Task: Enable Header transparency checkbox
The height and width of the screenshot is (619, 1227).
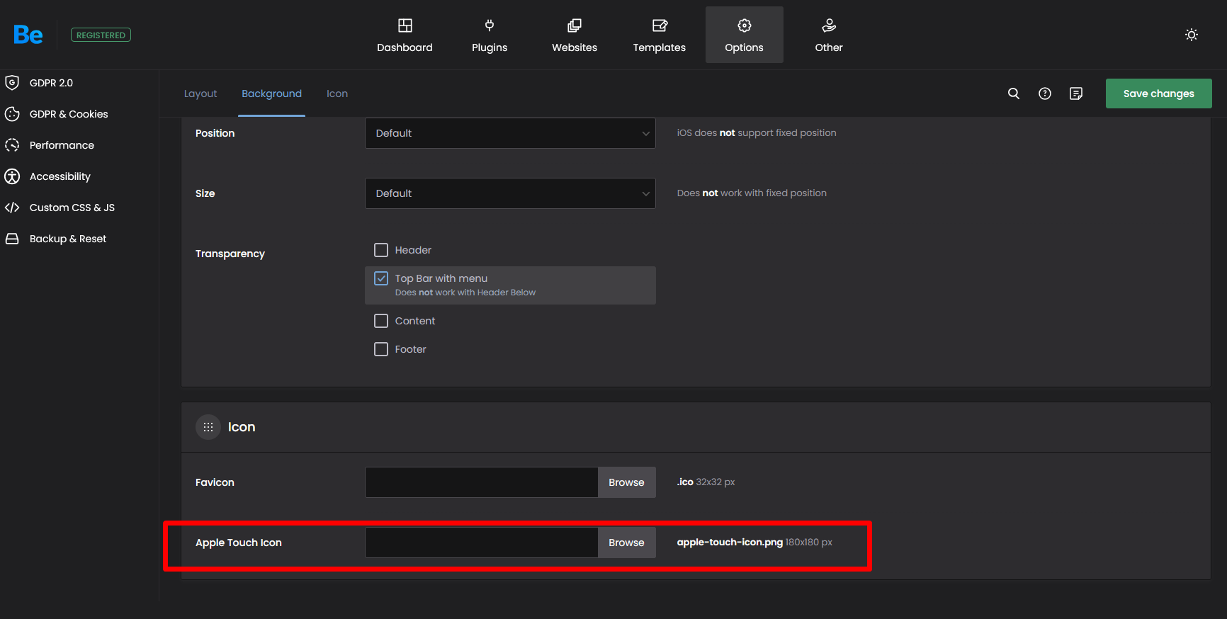Action: click(x=381, y=250)
